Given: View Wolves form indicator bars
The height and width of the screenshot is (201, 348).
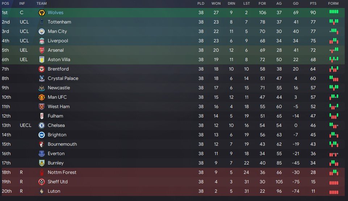Looking at the screenshot, I should [334, 12].
